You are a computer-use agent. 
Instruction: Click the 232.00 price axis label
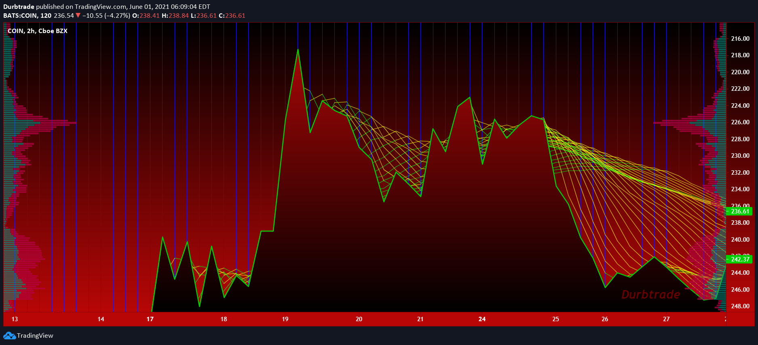740,173
